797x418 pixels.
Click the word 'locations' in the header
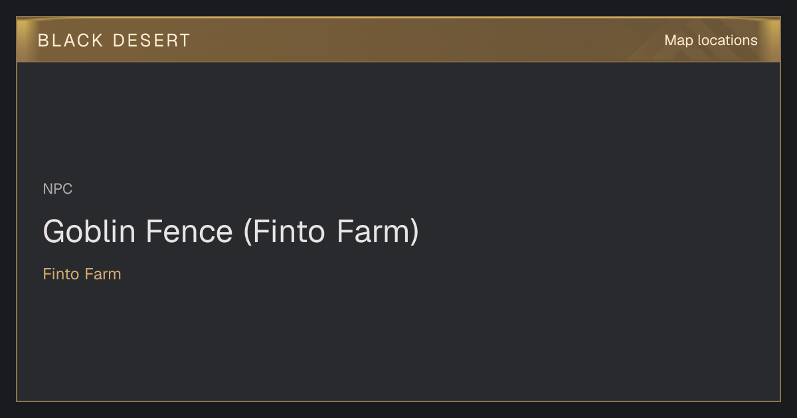point(727,40)
